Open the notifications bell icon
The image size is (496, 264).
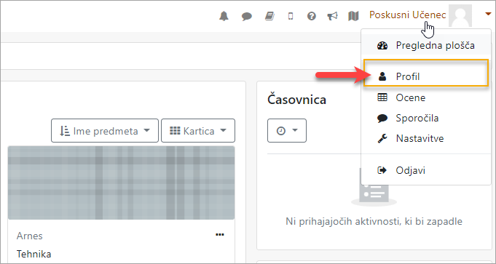click(x=224, y=16)
